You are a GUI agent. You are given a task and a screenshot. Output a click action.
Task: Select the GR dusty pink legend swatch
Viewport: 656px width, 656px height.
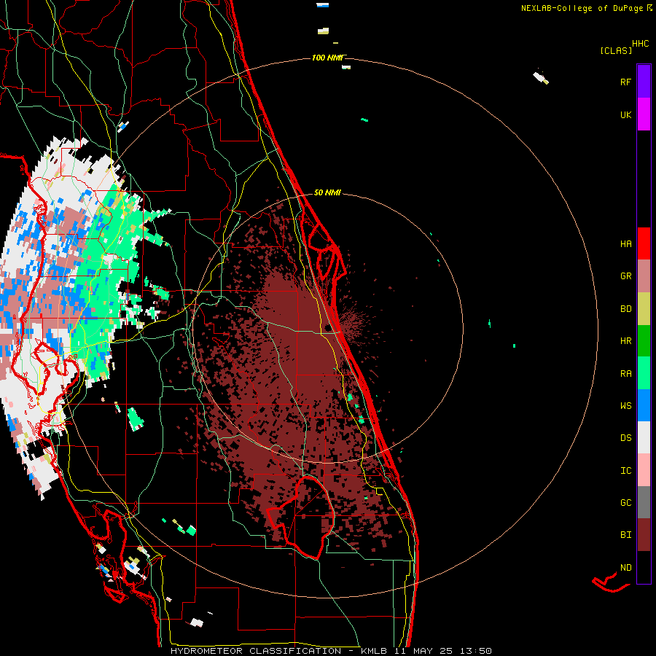[x=644, y=276]
